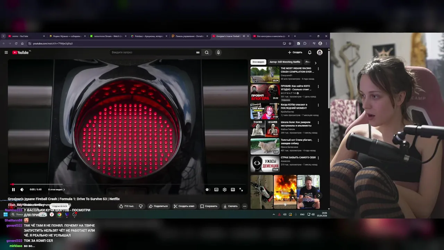Open options for 'THE MOST INSANE RACING' video
444x250 pixels.
(318, 69)
